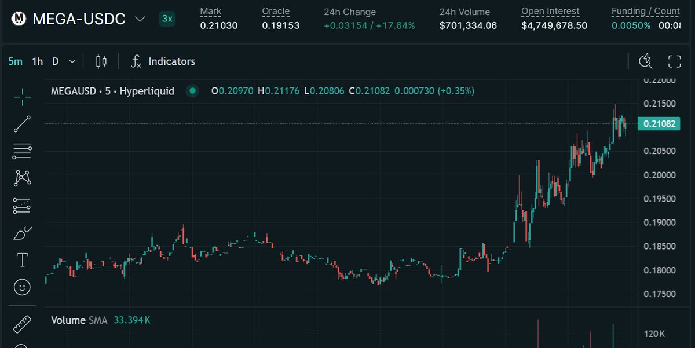Screen dimensions: 695x348
Task: Click the Oracle price label
Action: click(276, 12)
